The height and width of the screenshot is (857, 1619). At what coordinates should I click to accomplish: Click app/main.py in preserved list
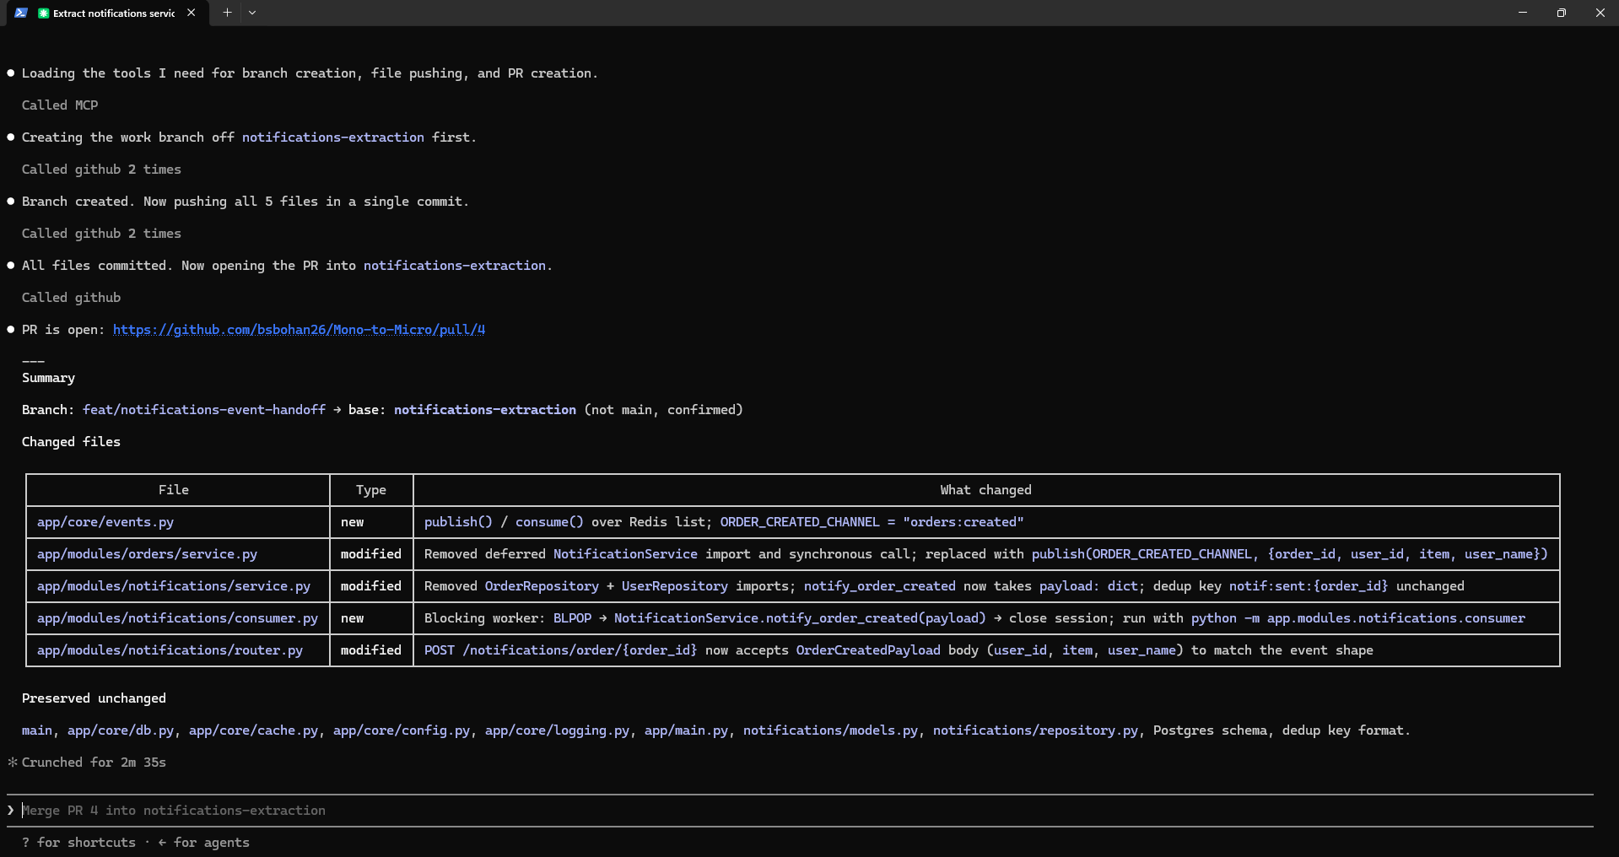(686, 730)
